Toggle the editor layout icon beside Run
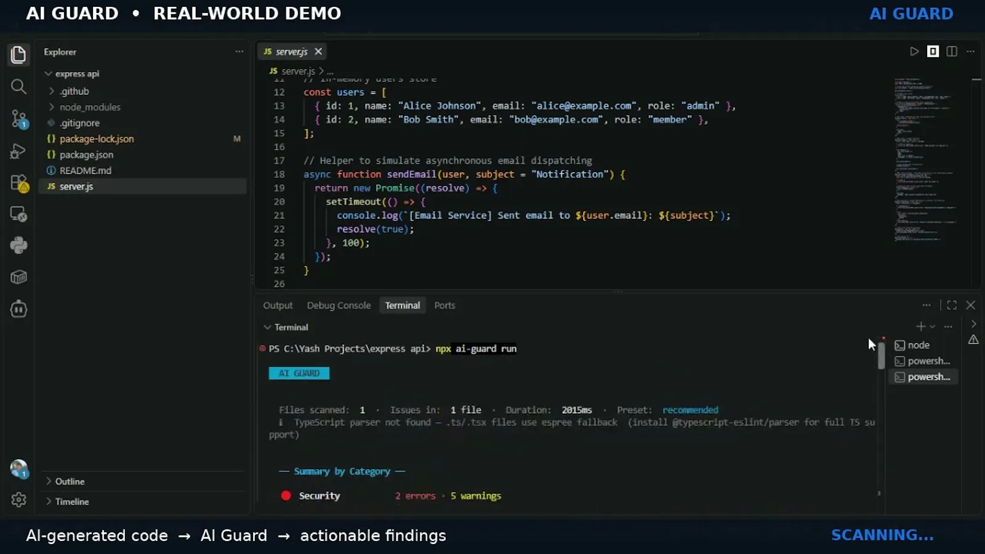Screen dimensions: 985x554 point(933,52)
